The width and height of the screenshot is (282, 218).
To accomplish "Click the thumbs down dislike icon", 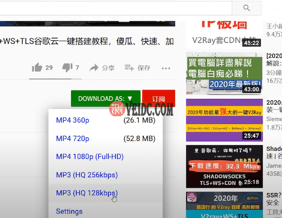I will point(68,68).
